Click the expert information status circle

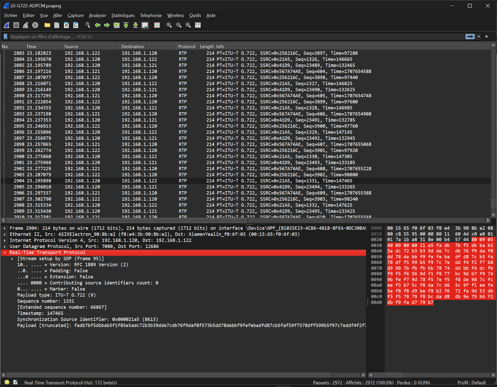7,382
